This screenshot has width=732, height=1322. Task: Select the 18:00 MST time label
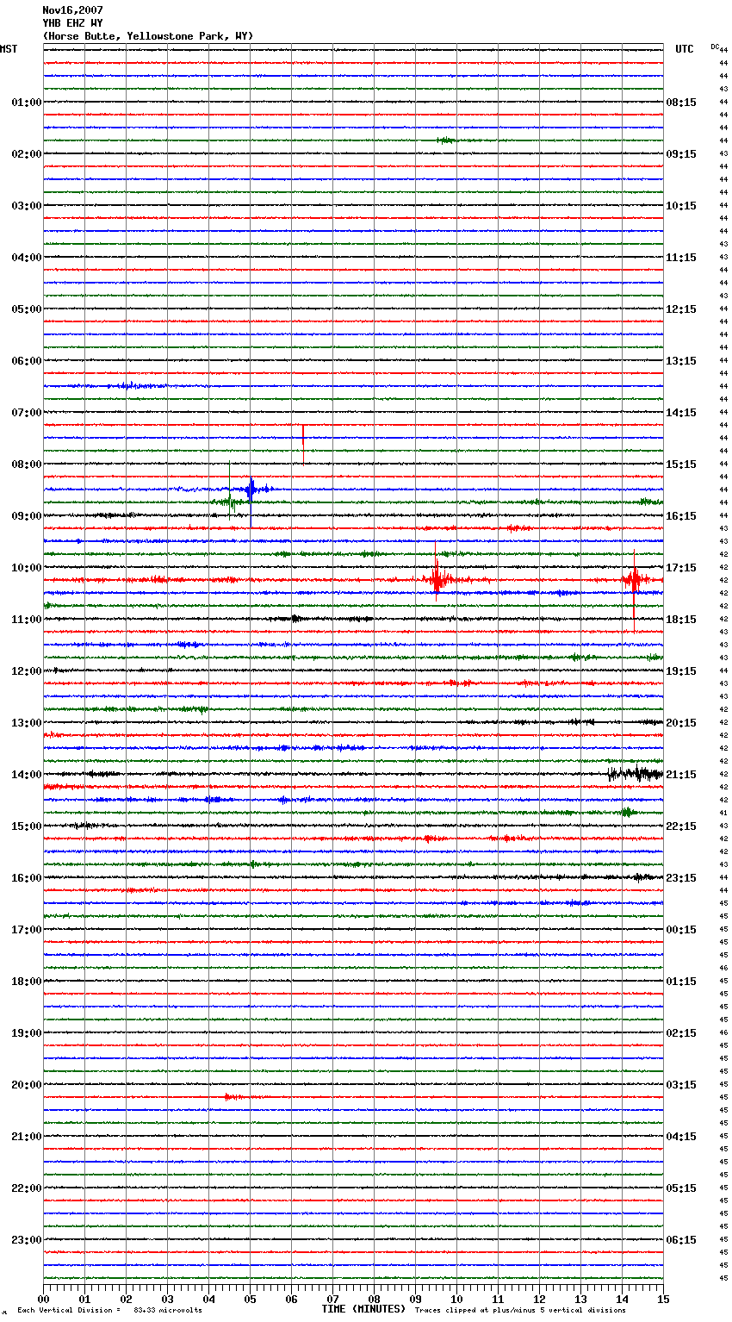pos(27,982)
